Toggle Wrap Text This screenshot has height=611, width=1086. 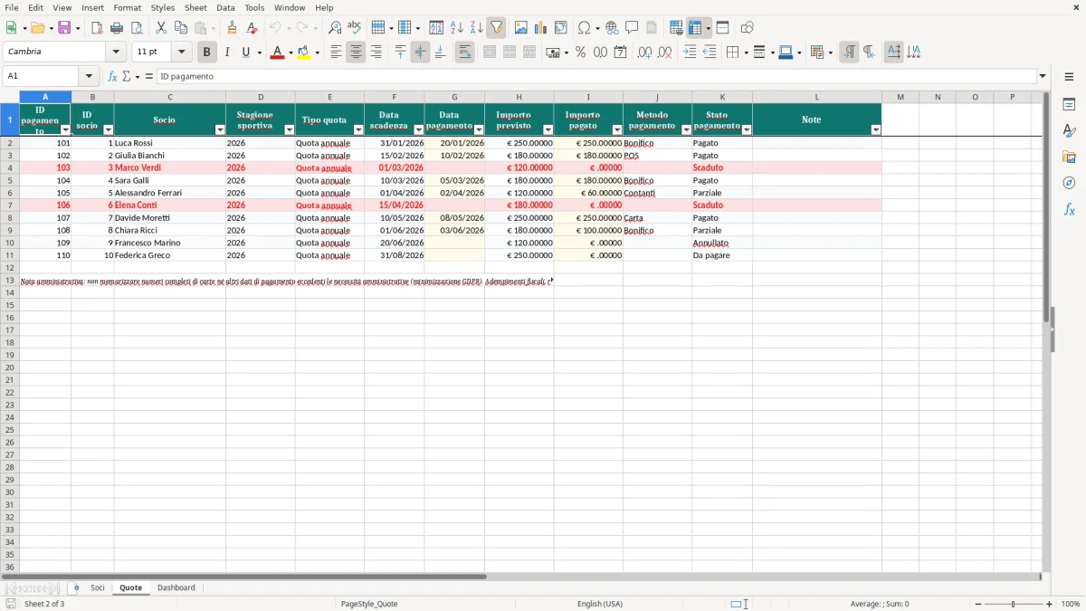click(464, 53)
